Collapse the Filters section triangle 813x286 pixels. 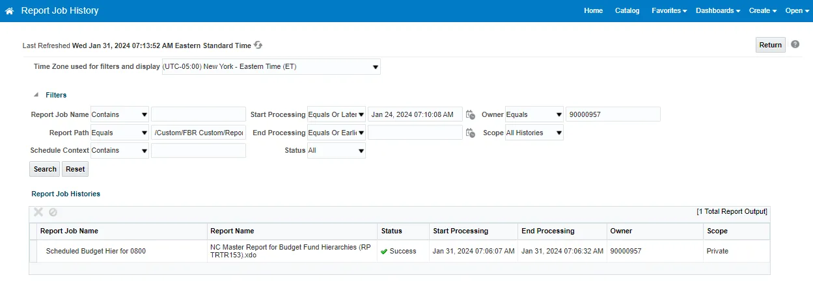[36, 95]
